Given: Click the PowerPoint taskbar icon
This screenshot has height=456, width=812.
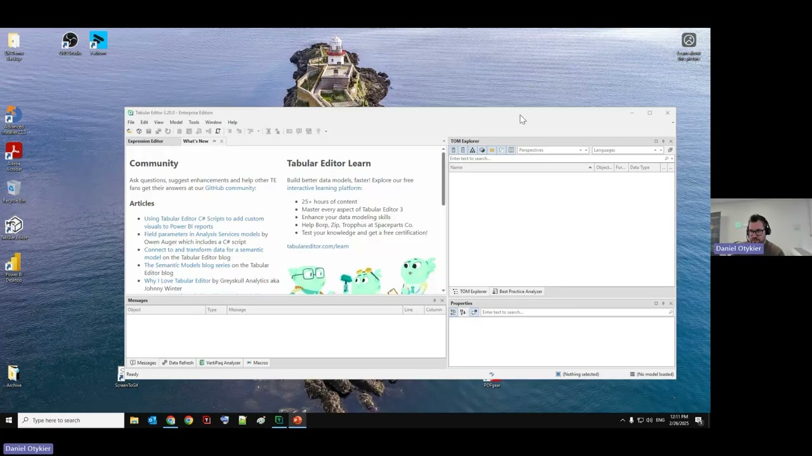Looking at the screenshot, I should [297, 420].
